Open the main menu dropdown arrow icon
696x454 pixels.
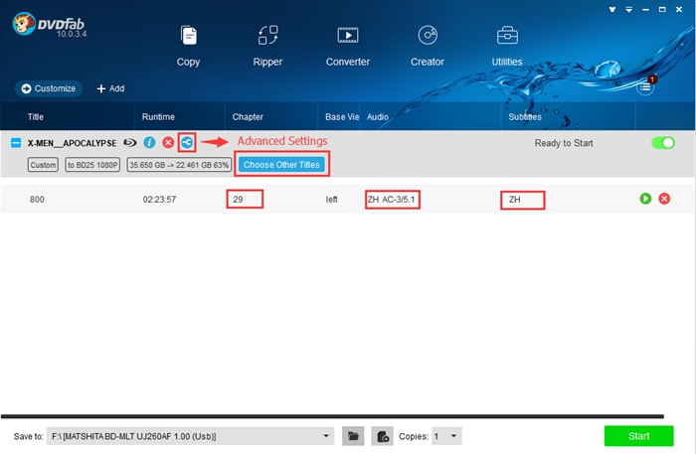[x=629, y=9]
